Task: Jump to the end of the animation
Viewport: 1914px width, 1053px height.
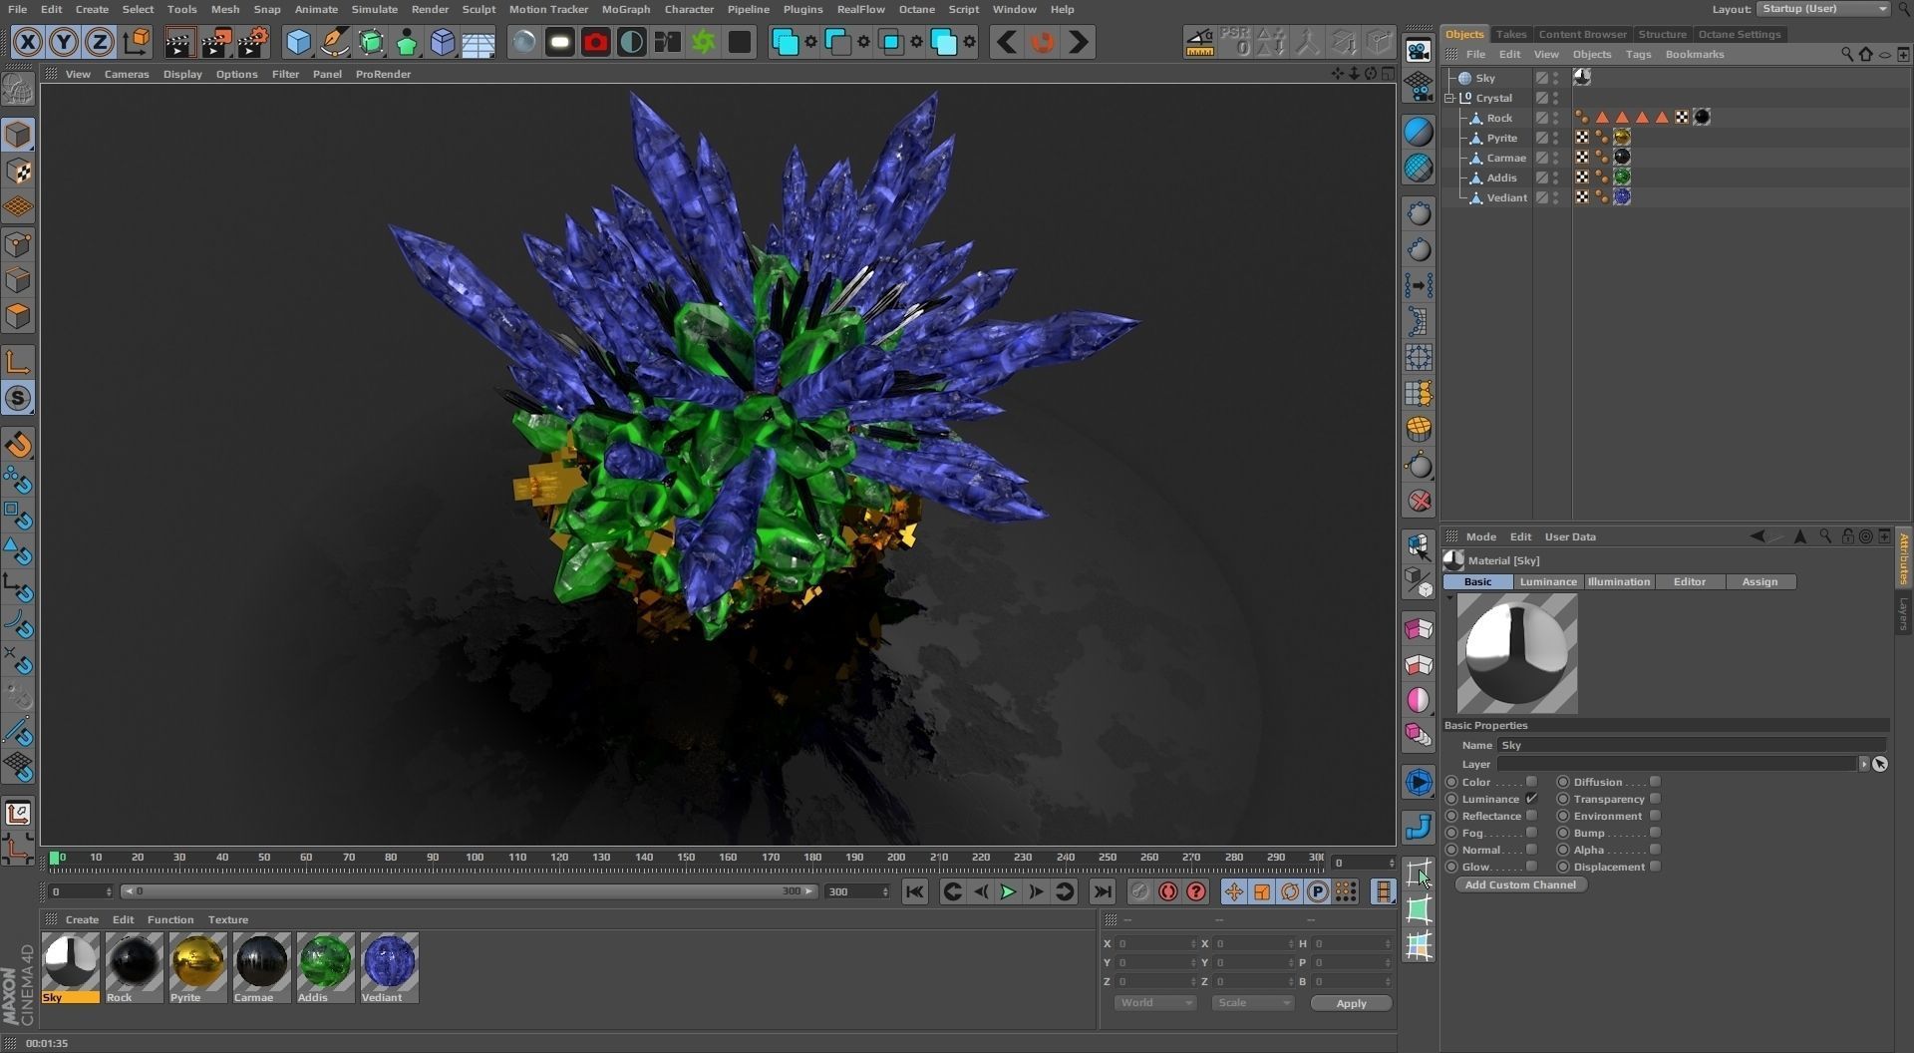Action: point(1102,891)
